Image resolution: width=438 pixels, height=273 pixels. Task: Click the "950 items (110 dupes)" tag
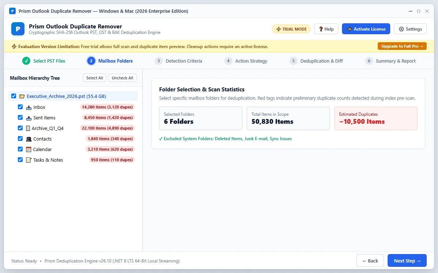pyautogui.click(x=112, y=160)
